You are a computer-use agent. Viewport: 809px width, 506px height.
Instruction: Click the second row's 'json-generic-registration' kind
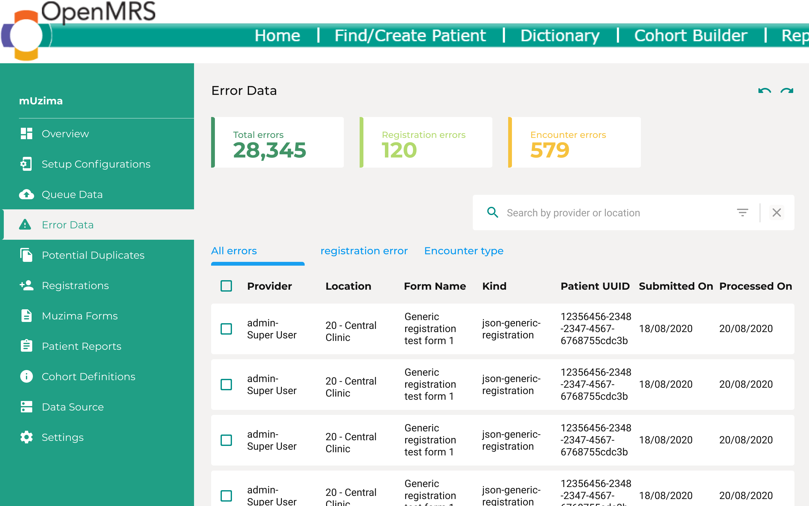[x=511, y=385]
